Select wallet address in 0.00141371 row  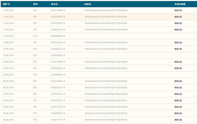[106, 120]
